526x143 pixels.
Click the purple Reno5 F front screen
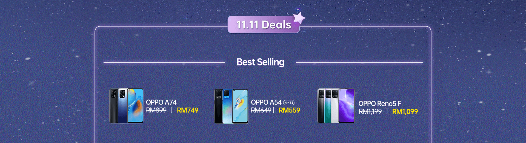[x=347, y=106]
